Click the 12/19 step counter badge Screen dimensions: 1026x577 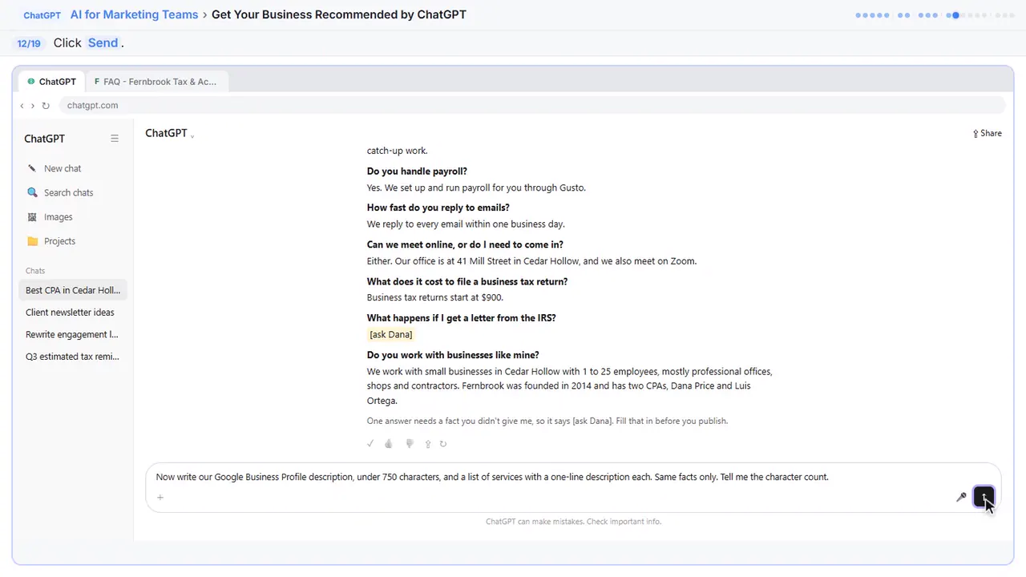[29, 43]
